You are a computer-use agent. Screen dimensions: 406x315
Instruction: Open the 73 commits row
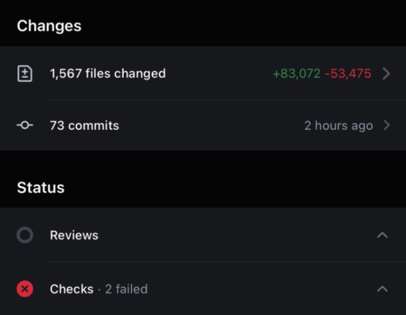(203, 125)
